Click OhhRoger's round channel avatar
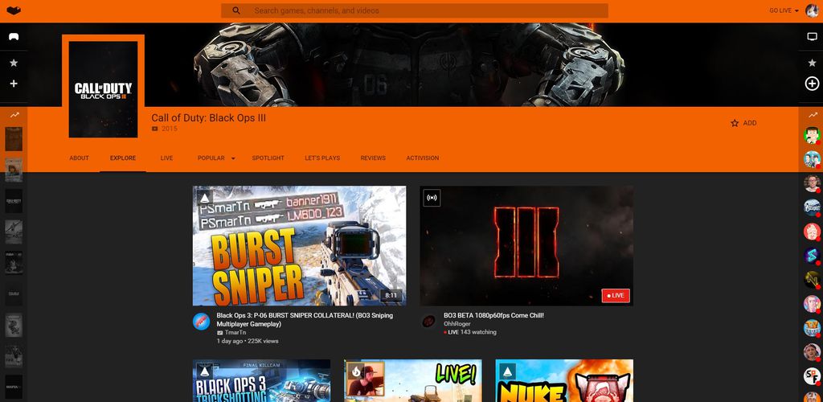Screen dimensions: 823x402 click(x=429, y=321)
